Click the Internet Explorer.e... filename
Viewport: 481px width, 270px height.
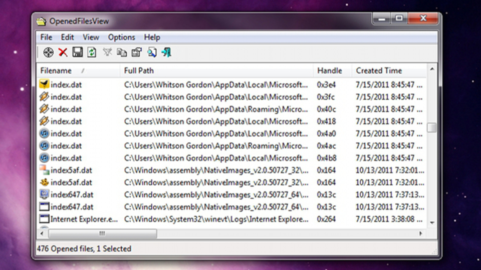(x=84, y=219)
